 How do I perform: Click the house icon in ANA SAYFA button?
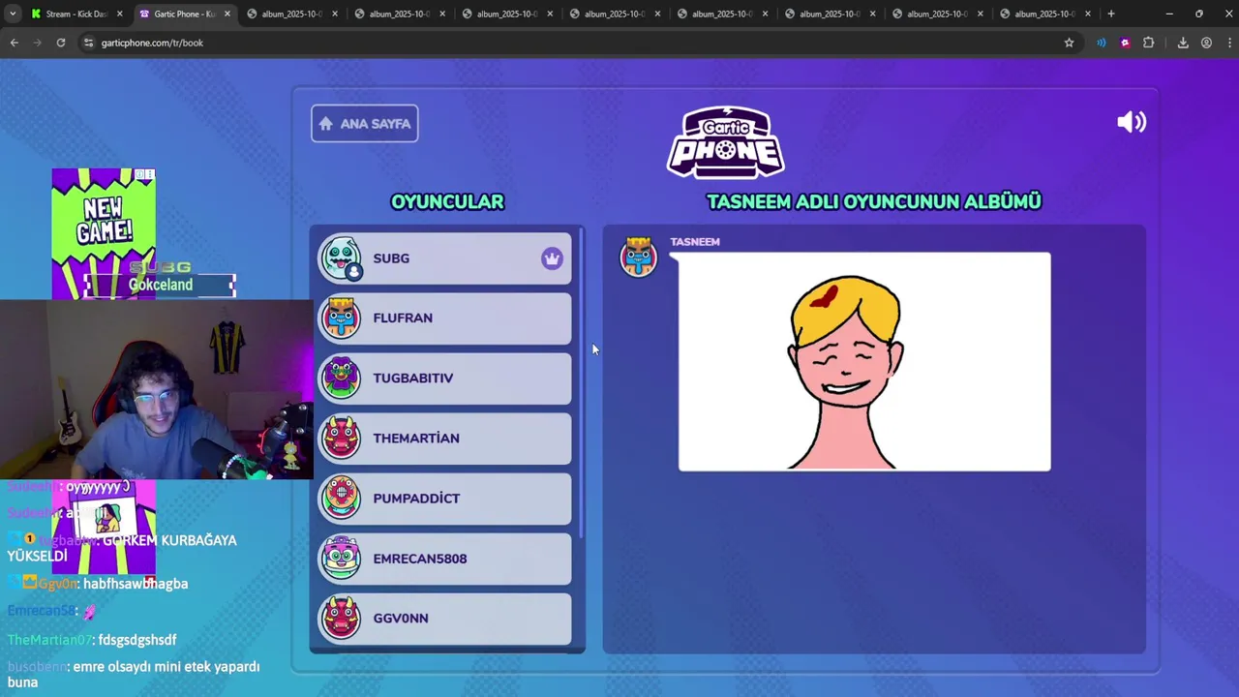[326, 124]
